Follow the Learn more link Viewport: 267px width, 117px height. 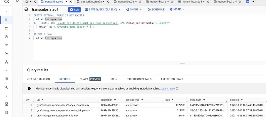(170, 89)
